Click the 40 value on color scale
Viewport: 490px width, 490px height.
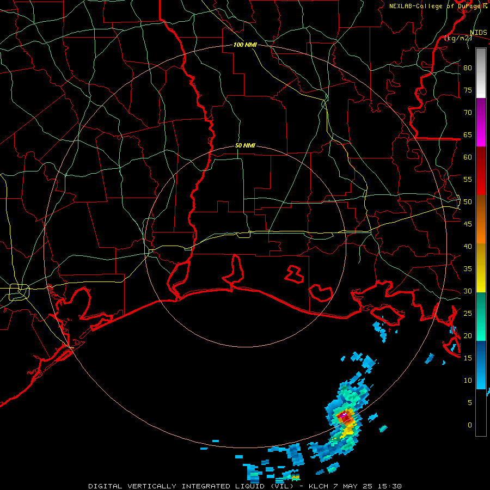pyautogui.click(x=468, y=247)
